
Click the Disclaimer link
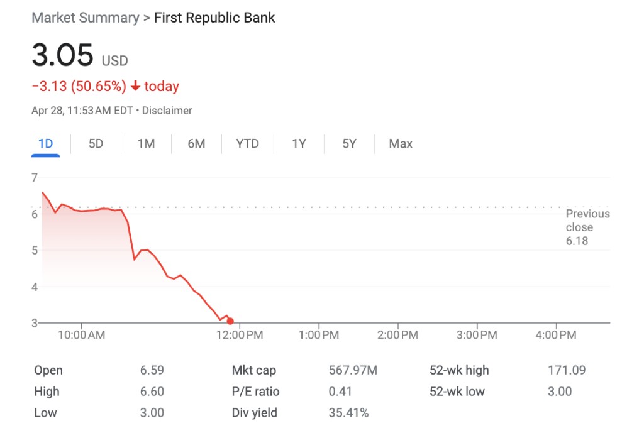[x=167, y=111]
